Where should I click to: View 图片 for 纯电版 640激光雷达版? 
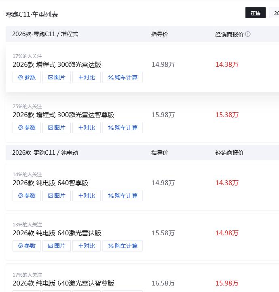57,246
